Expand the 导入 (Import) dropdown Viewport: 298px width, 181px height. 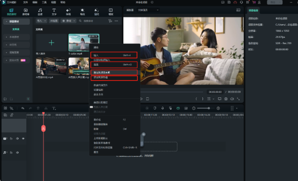point(41,21)
